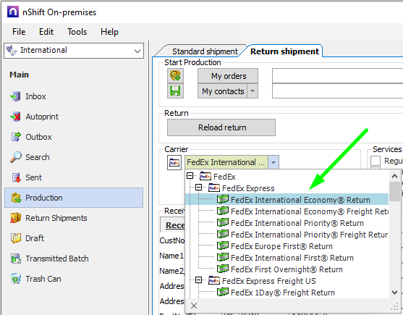This screenshot has width=403, height=315.
Task: Open the Help menu
Action: coord(109,32)
